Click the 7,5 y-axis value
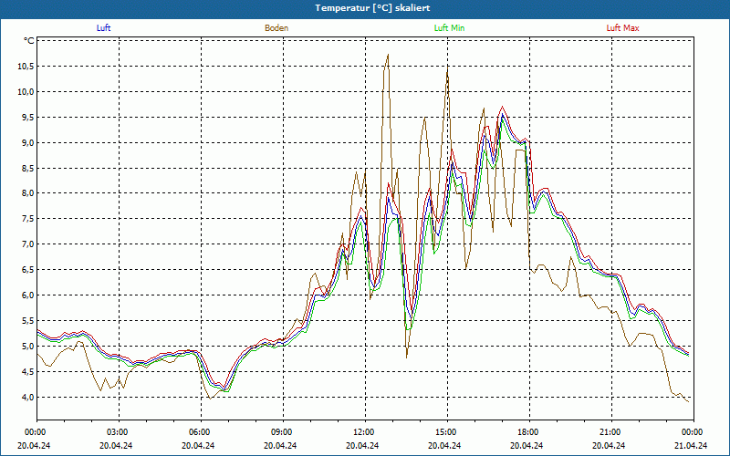The height and width of the screenshot is (456, 730). pos(27,219)
